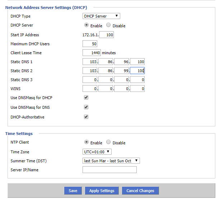Screen dimensions: 220x200
Task: Click first octet of Static DNS 3
Action: point(90,80)
